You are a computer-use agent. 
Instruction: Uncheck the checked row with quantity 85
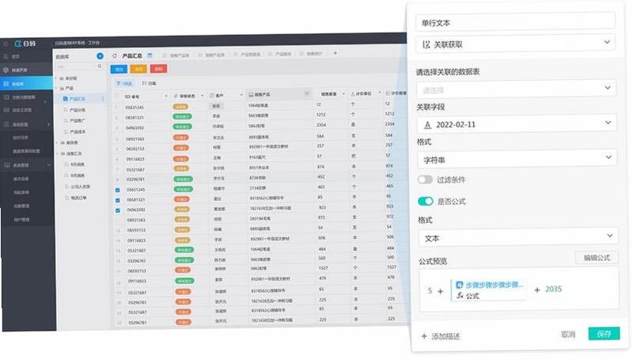[x=117, y=200]
